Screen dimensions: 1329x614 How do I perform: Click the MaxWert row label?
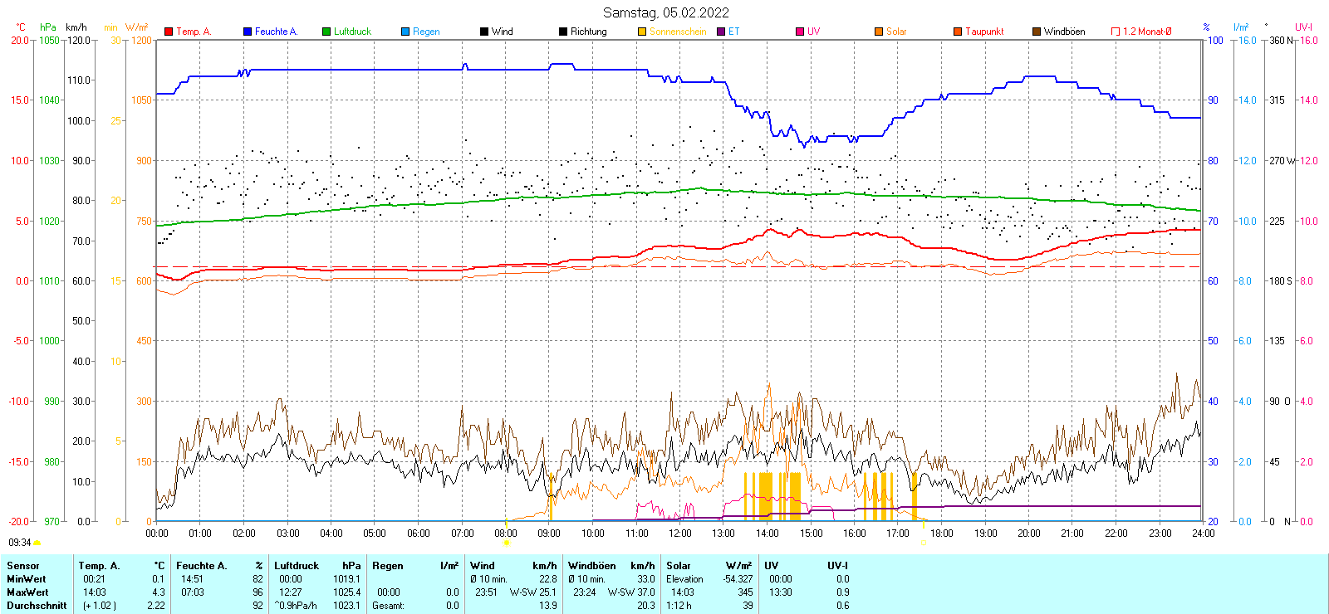(27, 592)
